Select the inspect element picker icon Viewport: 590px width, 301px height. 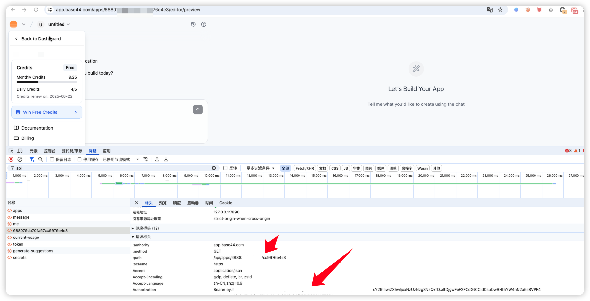click(11, 151)
